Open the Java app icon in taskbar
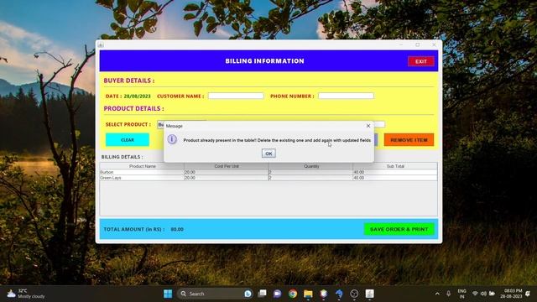This screenshot has width=537, height=302. tap(369, 294)
